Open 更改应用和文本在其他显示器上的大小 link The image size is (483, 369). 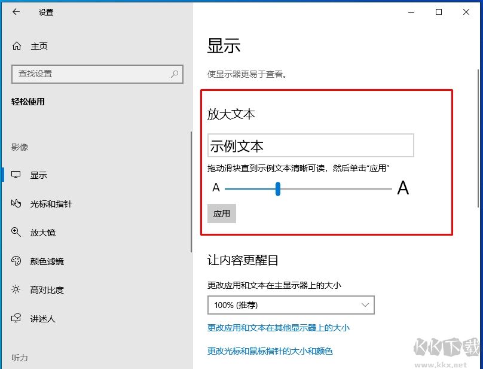click(x=279, y=328)
